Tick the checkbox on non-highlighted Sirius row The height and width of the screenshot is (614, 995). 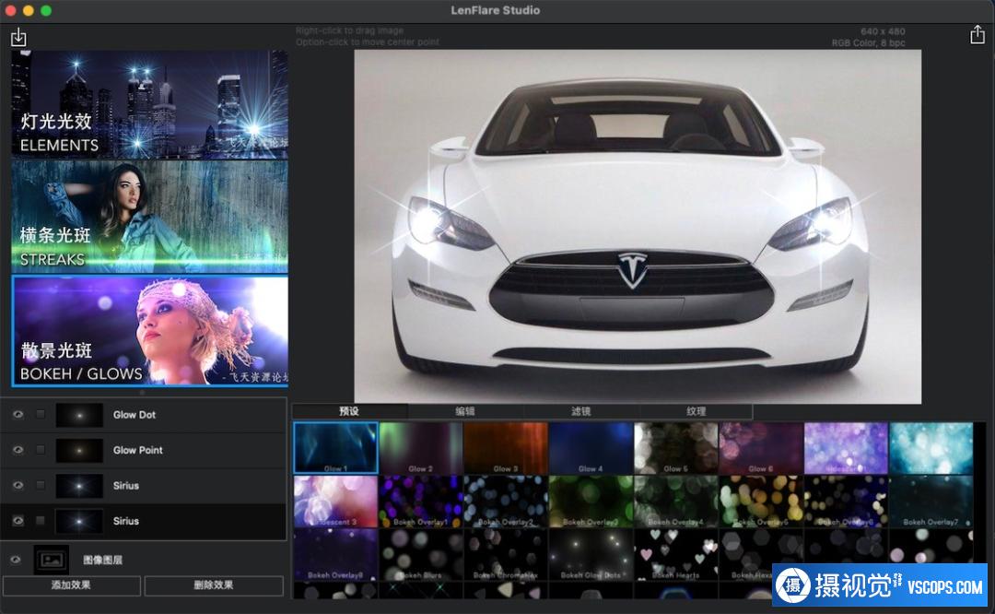tap(41, 486)
